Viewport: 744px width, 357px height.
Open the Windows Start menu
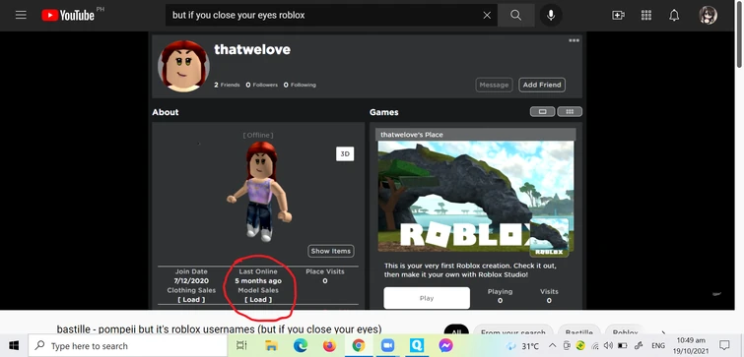click(13, 345)
